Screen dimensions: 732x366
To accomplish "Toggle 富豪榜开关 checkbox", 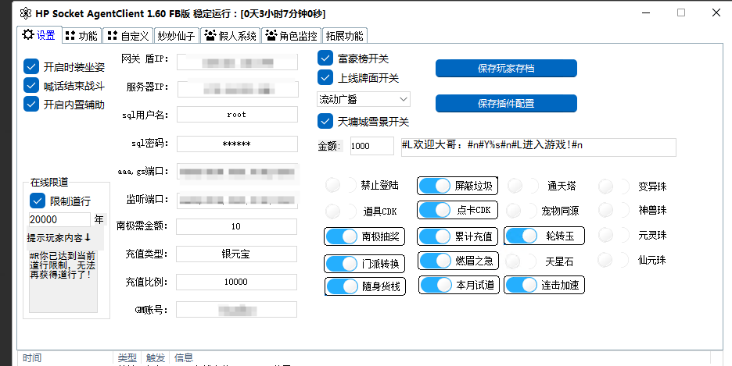I will [x=325, y=59].
